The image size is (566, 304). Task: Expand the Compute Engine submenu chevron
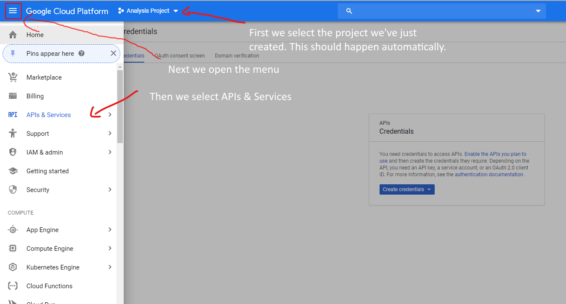tap(110, 249)
